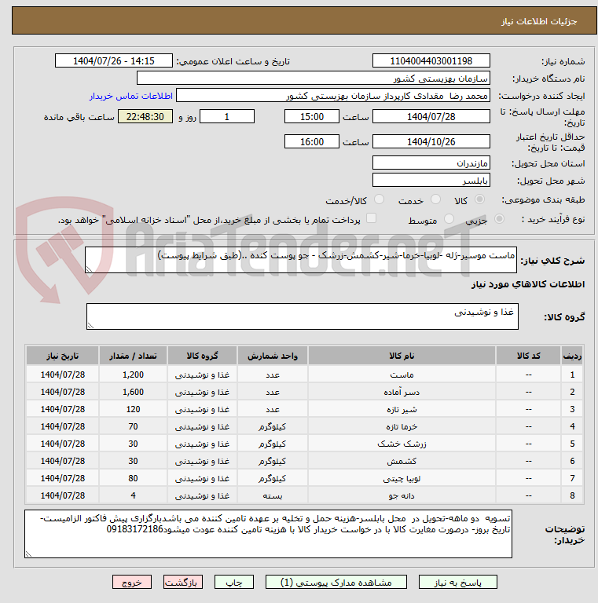Click the شرح کلی نیاز description textarea
Image resolution: width=598 pixels, height=603 pixels.
(300, 260)
